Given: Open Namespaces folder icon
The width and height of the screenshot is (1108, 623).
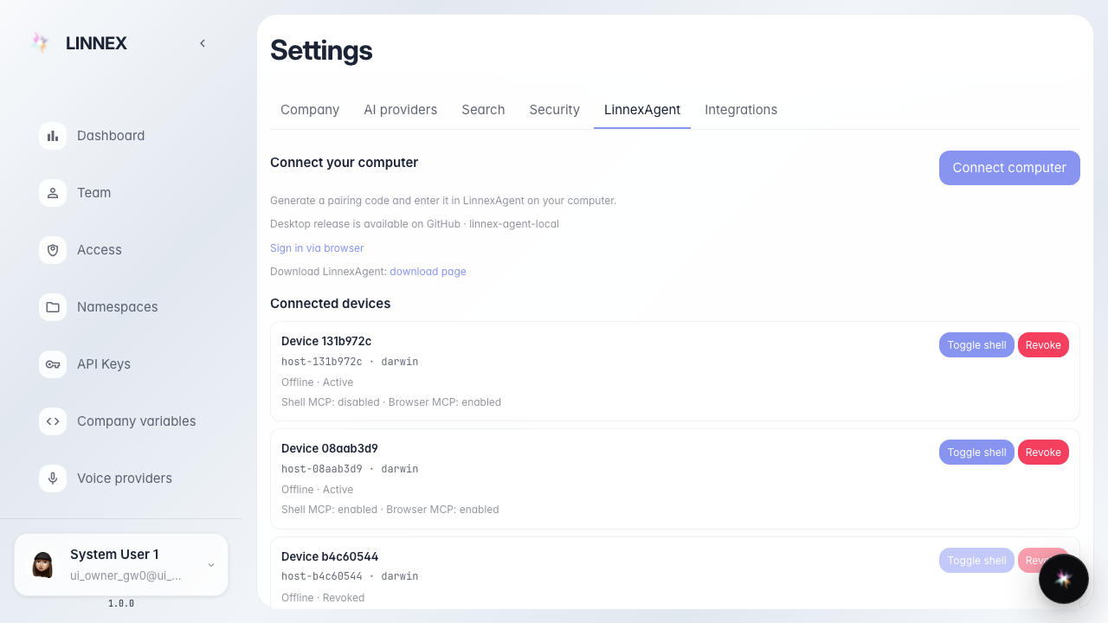Looking at the screenshot, I should pos(53,307).
